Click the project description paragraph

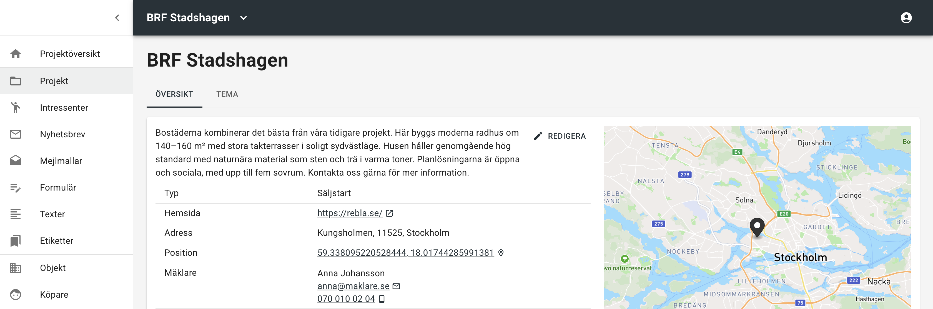coord(338,153)
